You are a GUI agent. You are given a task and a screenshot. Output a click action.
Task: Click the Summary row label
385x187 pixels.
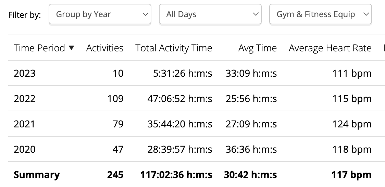click(37, 175)
